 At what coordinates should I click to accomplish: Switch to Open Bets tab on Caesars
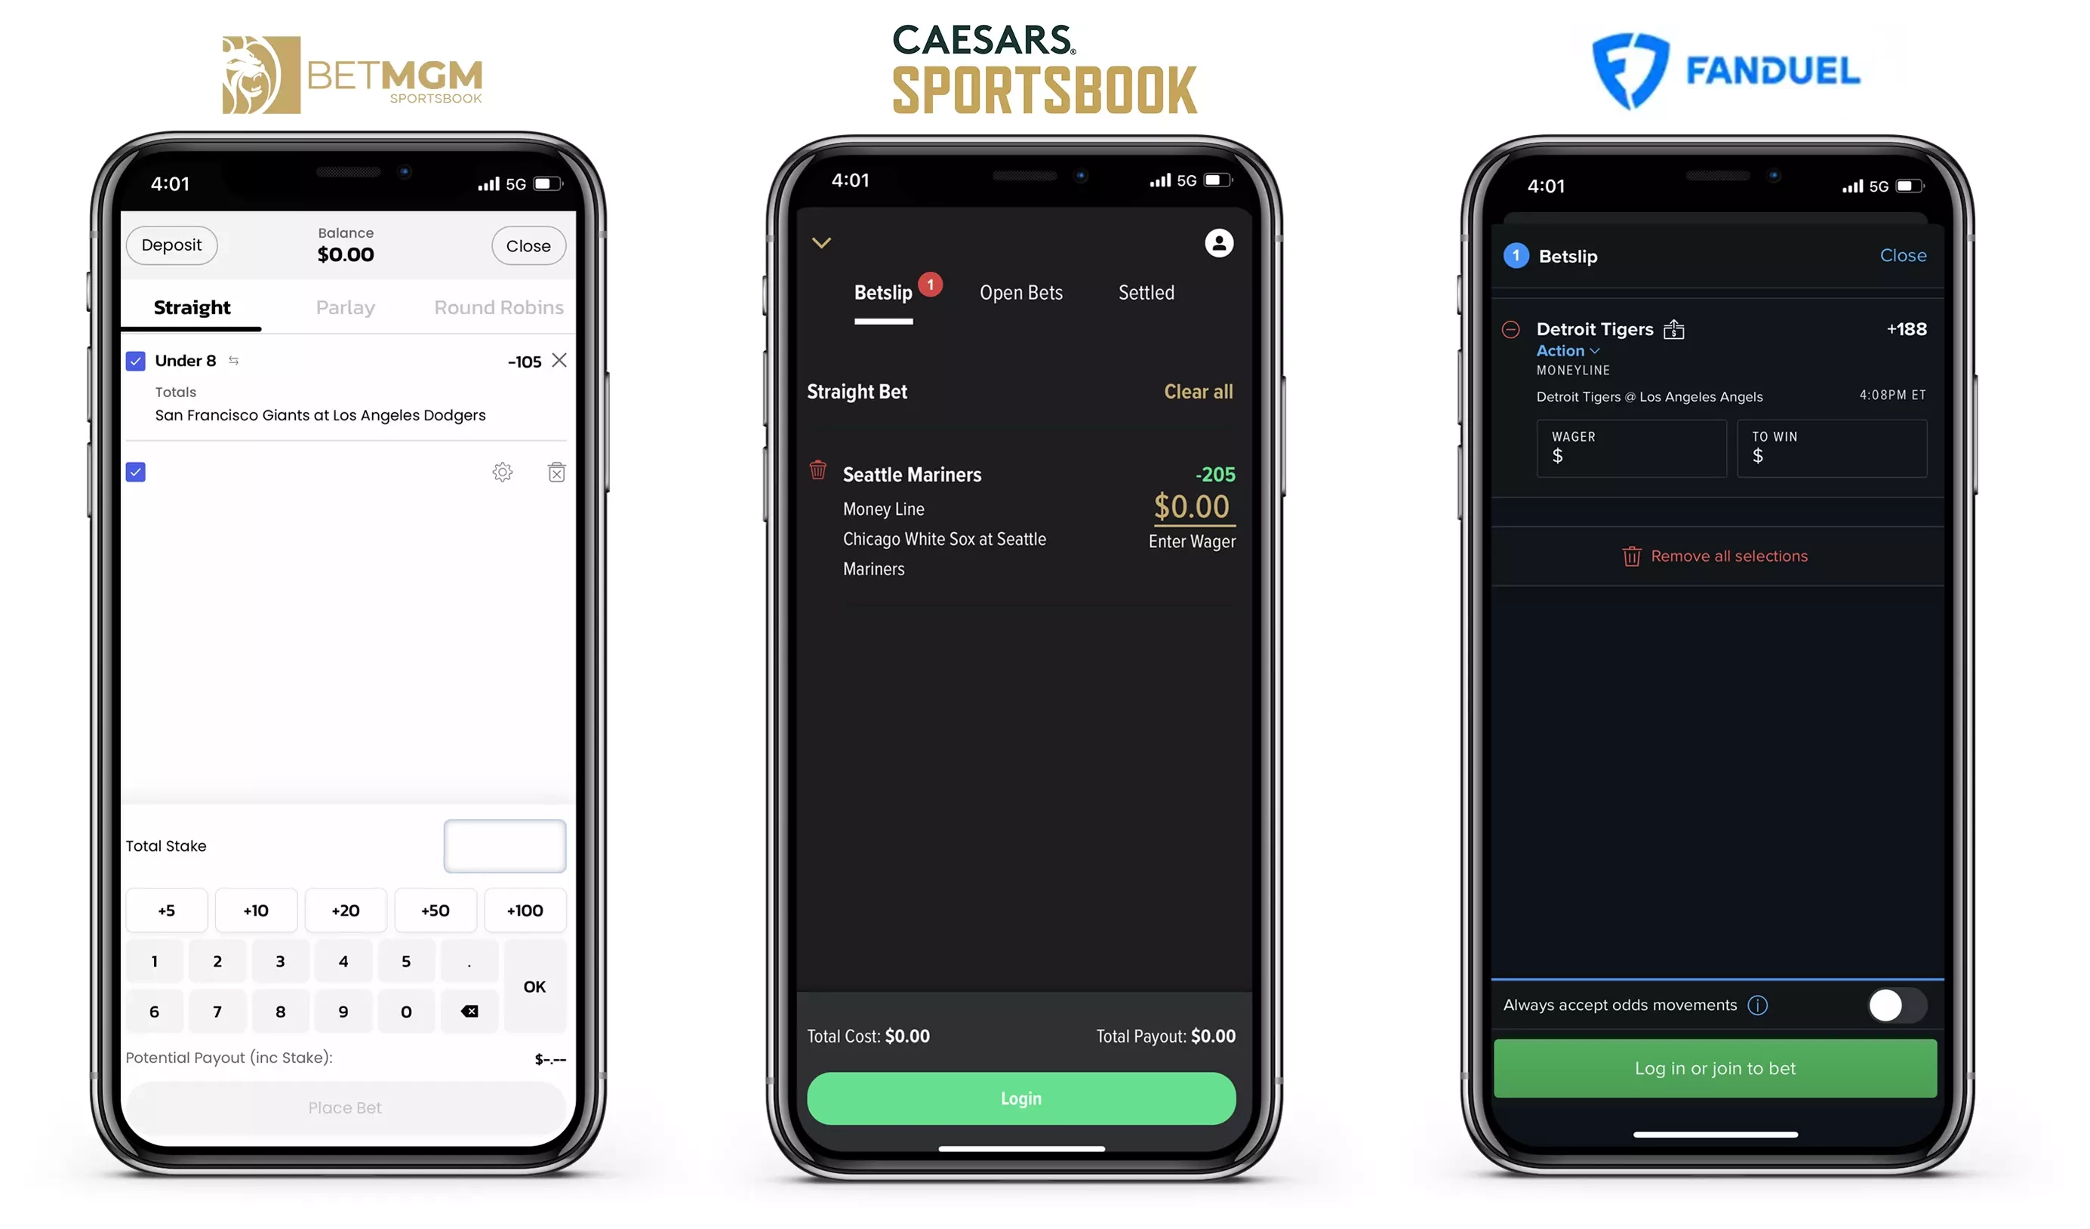click(1021, 291)
